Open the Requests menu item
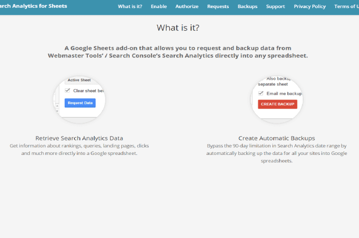359x238 pixels. [218, 6]
